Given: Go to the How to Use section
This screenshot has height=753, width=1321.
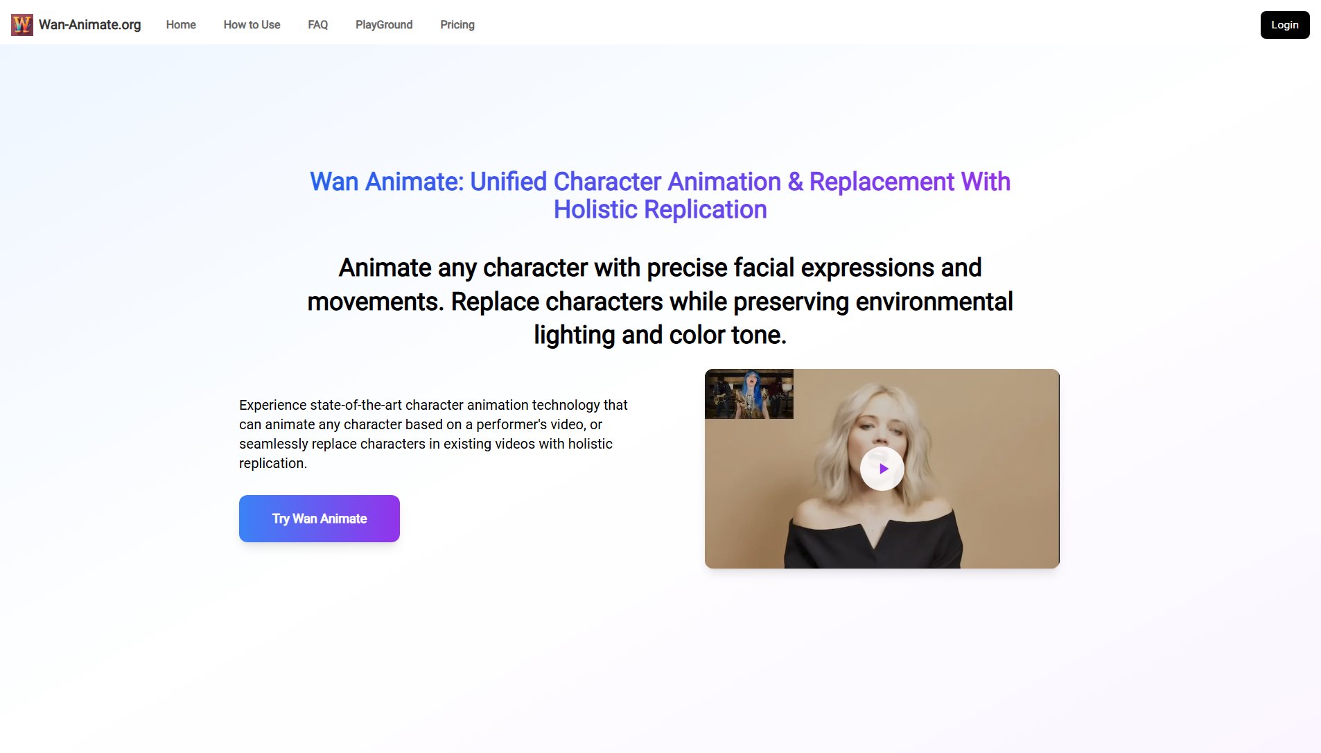Looking at the screenshot, I should [252, 25].
